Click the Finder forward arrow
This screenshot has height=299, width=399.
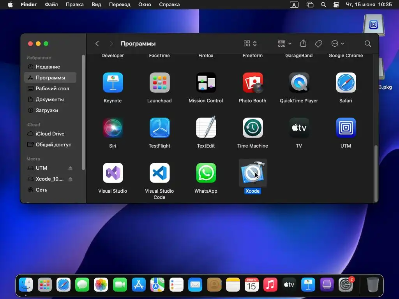pos(111,44)
